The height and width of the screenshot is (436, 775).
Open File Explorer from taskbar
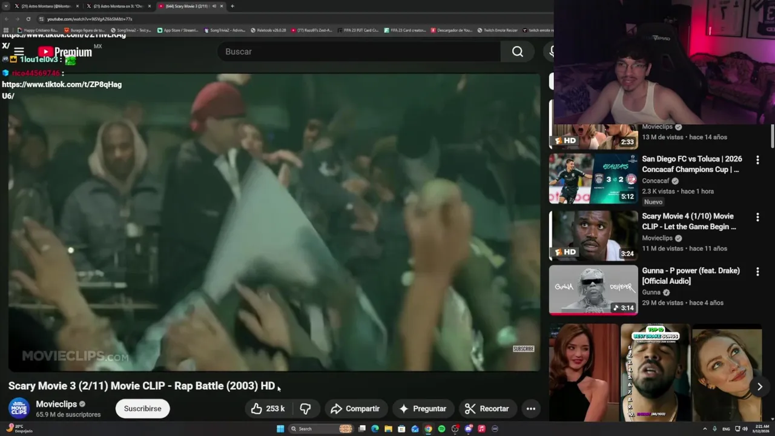(388, 429)
